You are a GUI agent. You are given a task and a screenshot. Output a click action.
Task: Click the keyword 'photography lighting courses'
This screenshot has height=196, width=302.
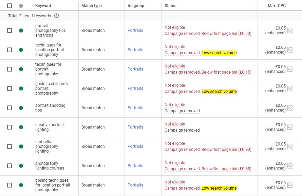pos(50,166)
